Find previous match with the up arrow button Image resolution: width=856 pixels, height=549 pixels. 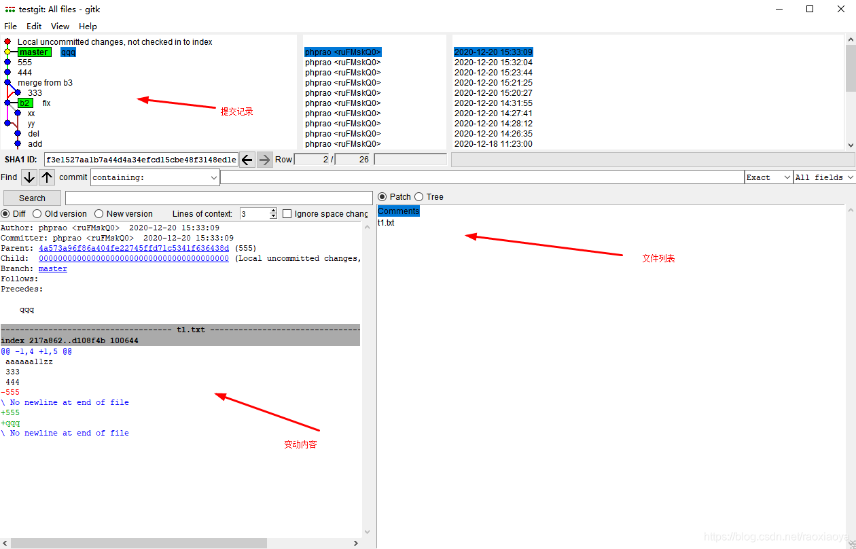(x=46, y=177)
